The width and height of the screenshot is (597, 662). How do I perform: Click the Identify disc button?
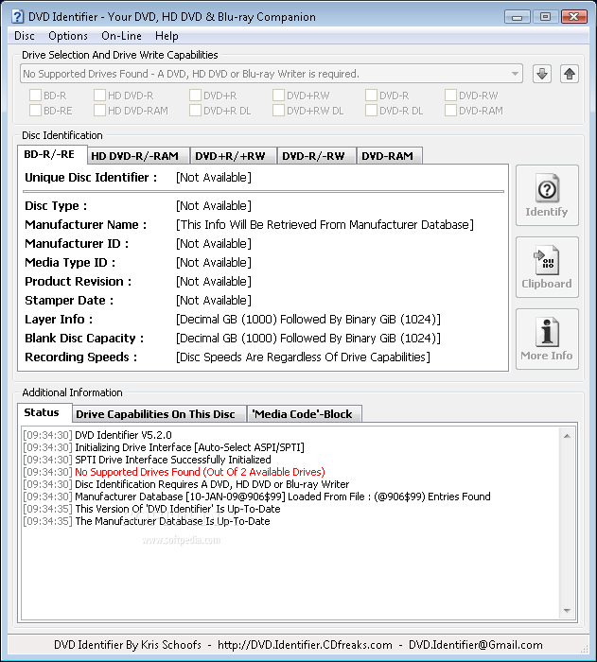pyautogui.click(x=547, y=196)
